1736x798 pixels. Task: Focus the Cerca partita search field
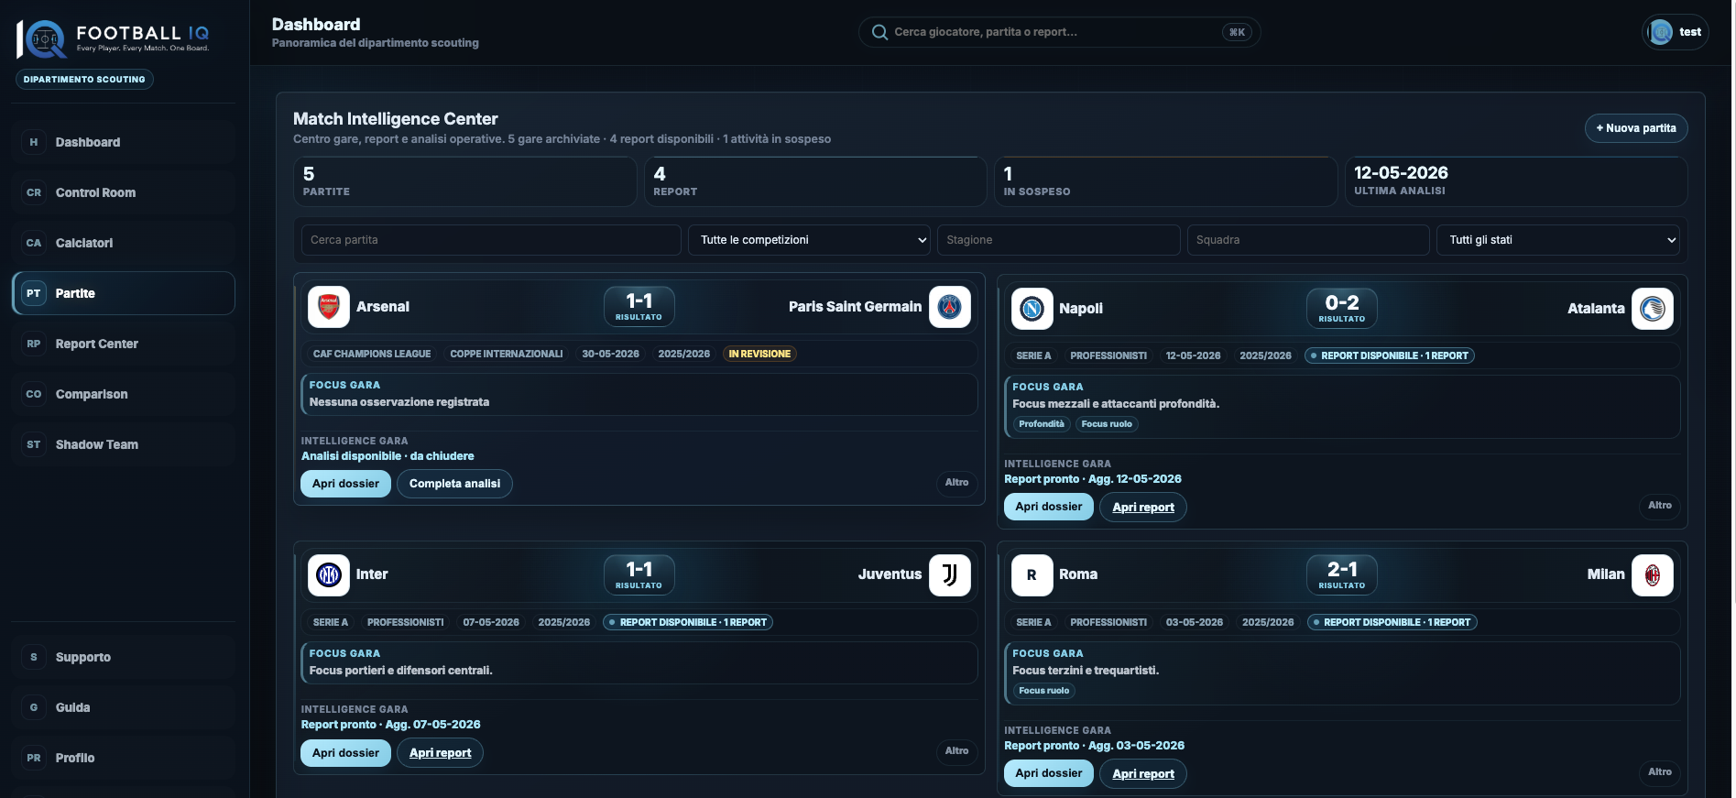(x=491, y=240)
